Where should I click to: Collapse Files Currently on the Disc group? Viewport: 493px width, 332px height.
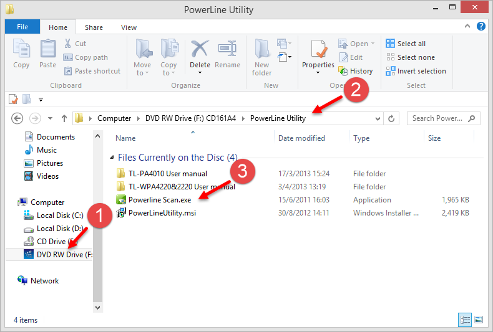pos(112,158)
